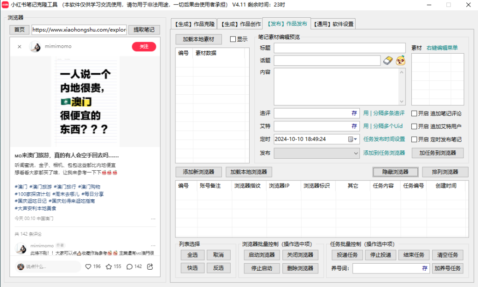Favorite the note using the star icon

pyautogui.click(x=109, y=266)
